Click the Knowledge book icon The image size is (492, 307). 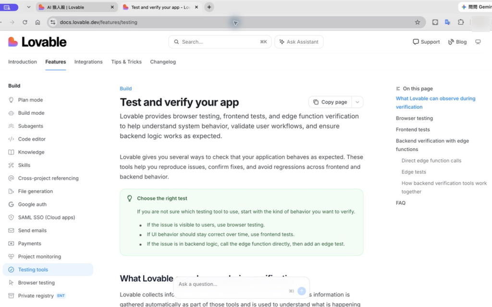coord(11,152)
